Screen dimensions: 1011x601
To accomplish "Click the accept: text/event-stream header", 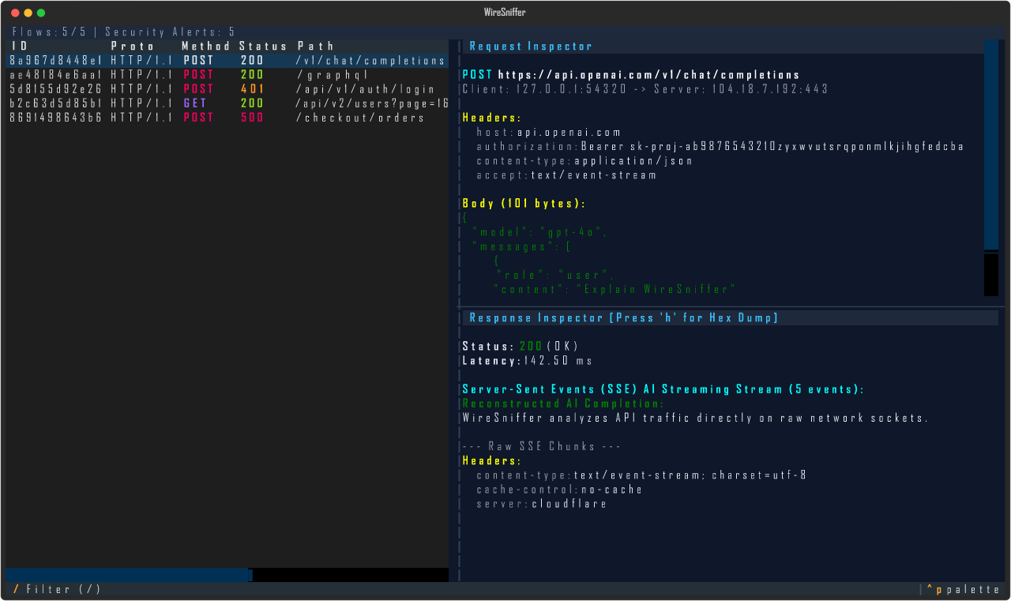I will (x=566, y=175).
